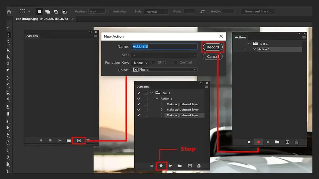319x179 pixels.
Task: Toggle the Anti-alias checkbox
Action: tap(110, 11)
